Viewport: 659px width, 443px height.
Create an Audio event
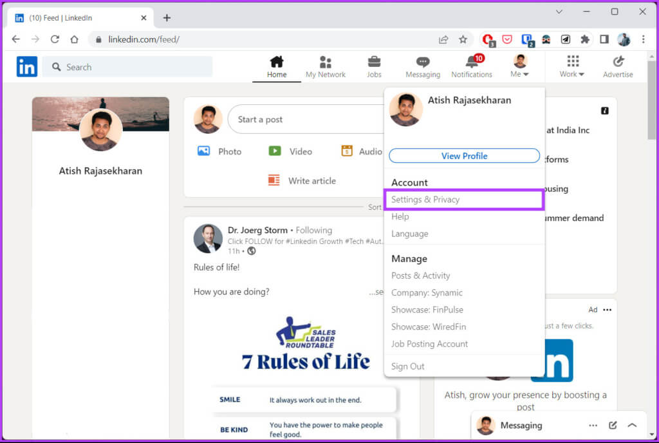(x=362, y=151)
